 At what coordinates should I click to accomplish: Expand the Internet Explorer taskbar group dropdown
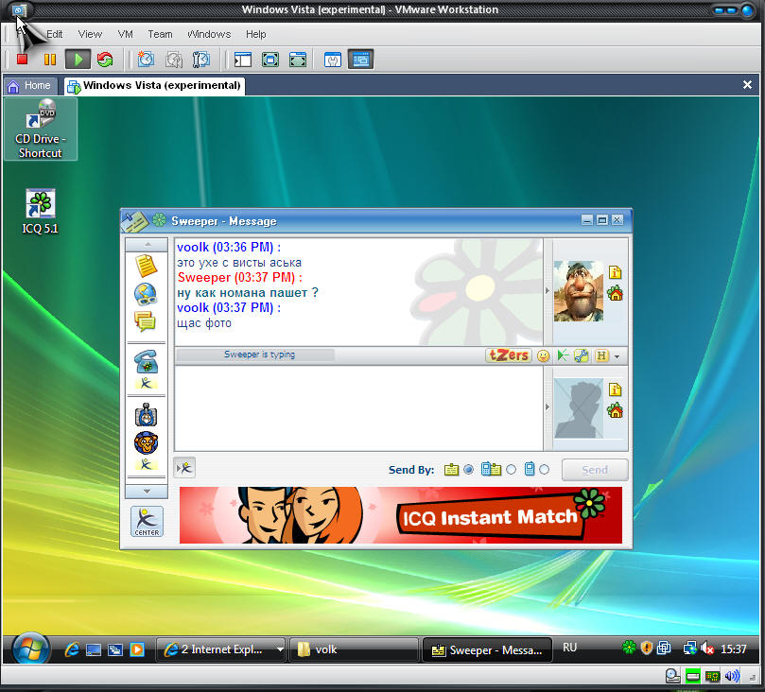click(x=280, y=649)
